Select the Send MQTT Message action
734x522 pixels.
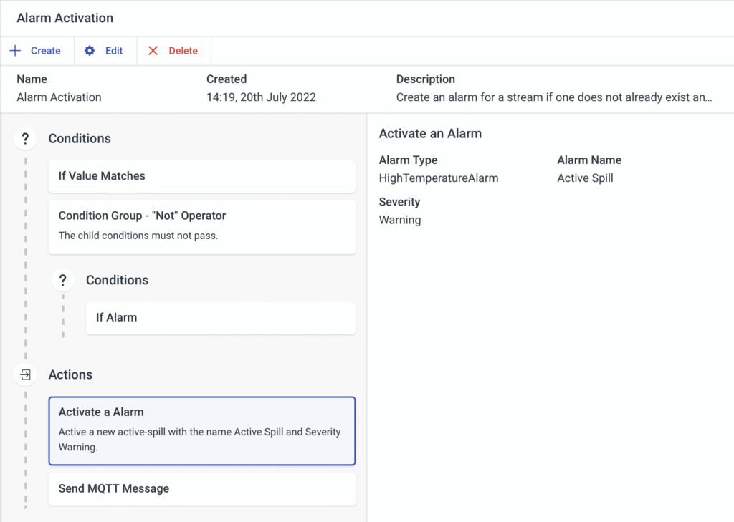[201, 489]
